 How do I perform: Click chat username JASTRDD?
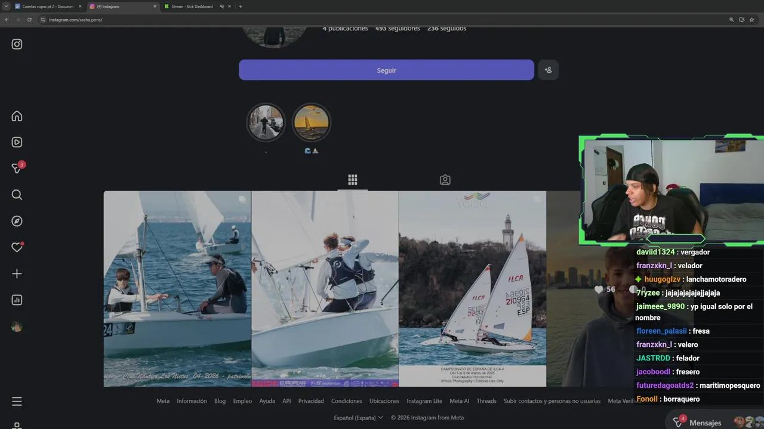click(x=653, y=358)
